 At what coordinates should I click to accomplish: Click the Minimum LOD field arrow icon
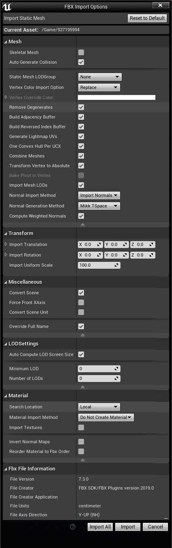[117, 369]
